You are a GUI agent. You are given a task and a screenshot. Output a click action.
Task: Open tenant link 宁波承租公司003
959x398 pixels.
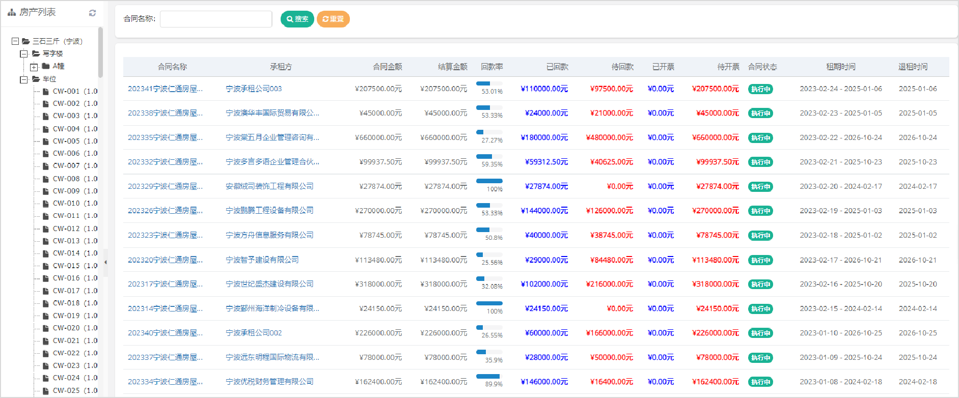pos(254,89)
